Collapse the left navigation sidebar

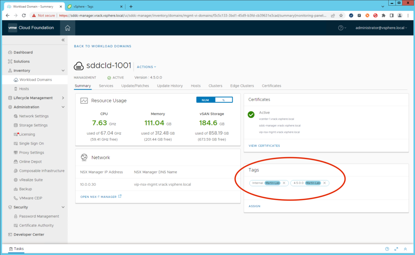63,40
